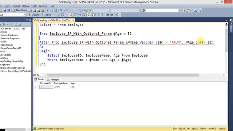The width and height of the screenshot is (233, 131).
Task: Click the Execute button
Action: pyautogui.click(x=34, y=15)
